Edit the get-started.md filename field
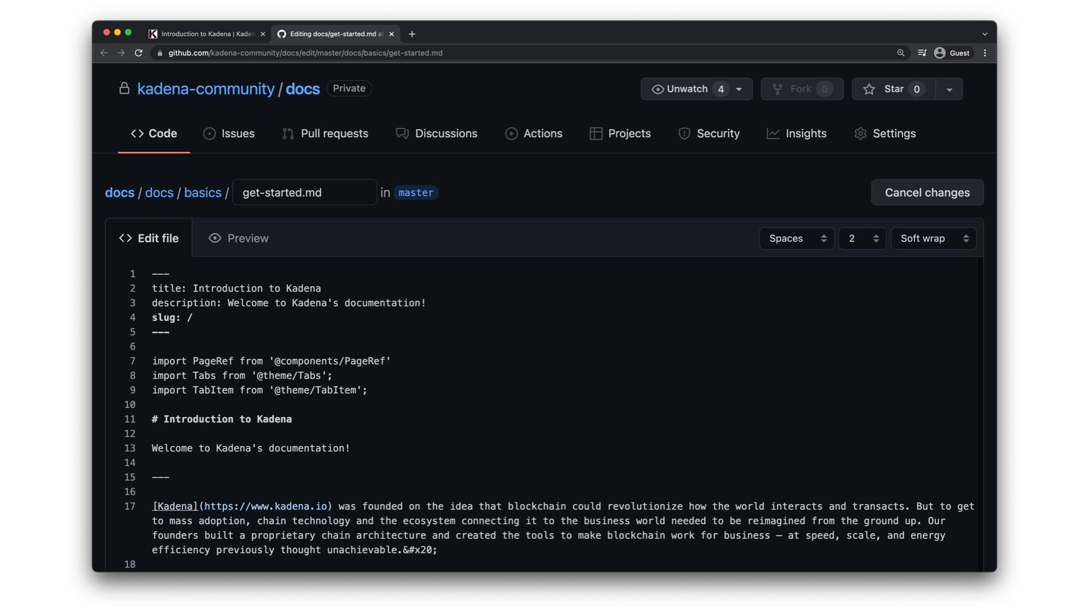 click(x=305, y=193)
